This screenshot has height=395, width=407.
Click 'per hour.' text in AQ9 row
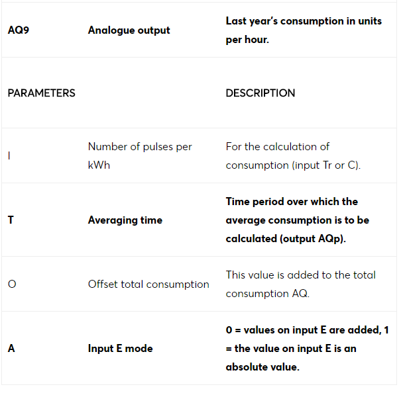(247, 40)
